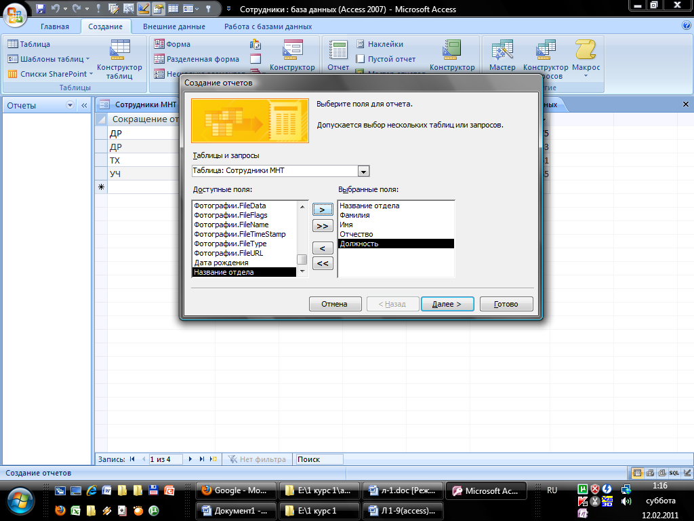694x521 pixels.
Task: Undo using the quick access toolbar arrow
Action: 56,8
